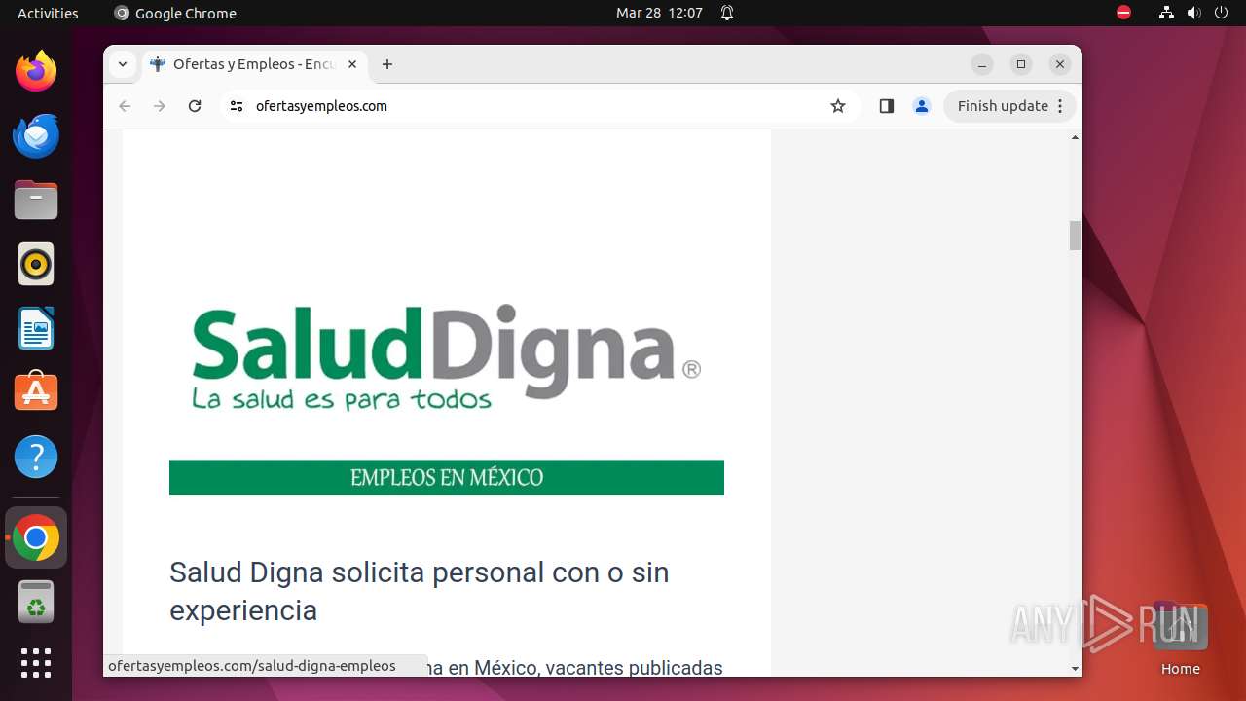
Task: Launch LibreOffice Writer from dock
Action: point(36,328)
